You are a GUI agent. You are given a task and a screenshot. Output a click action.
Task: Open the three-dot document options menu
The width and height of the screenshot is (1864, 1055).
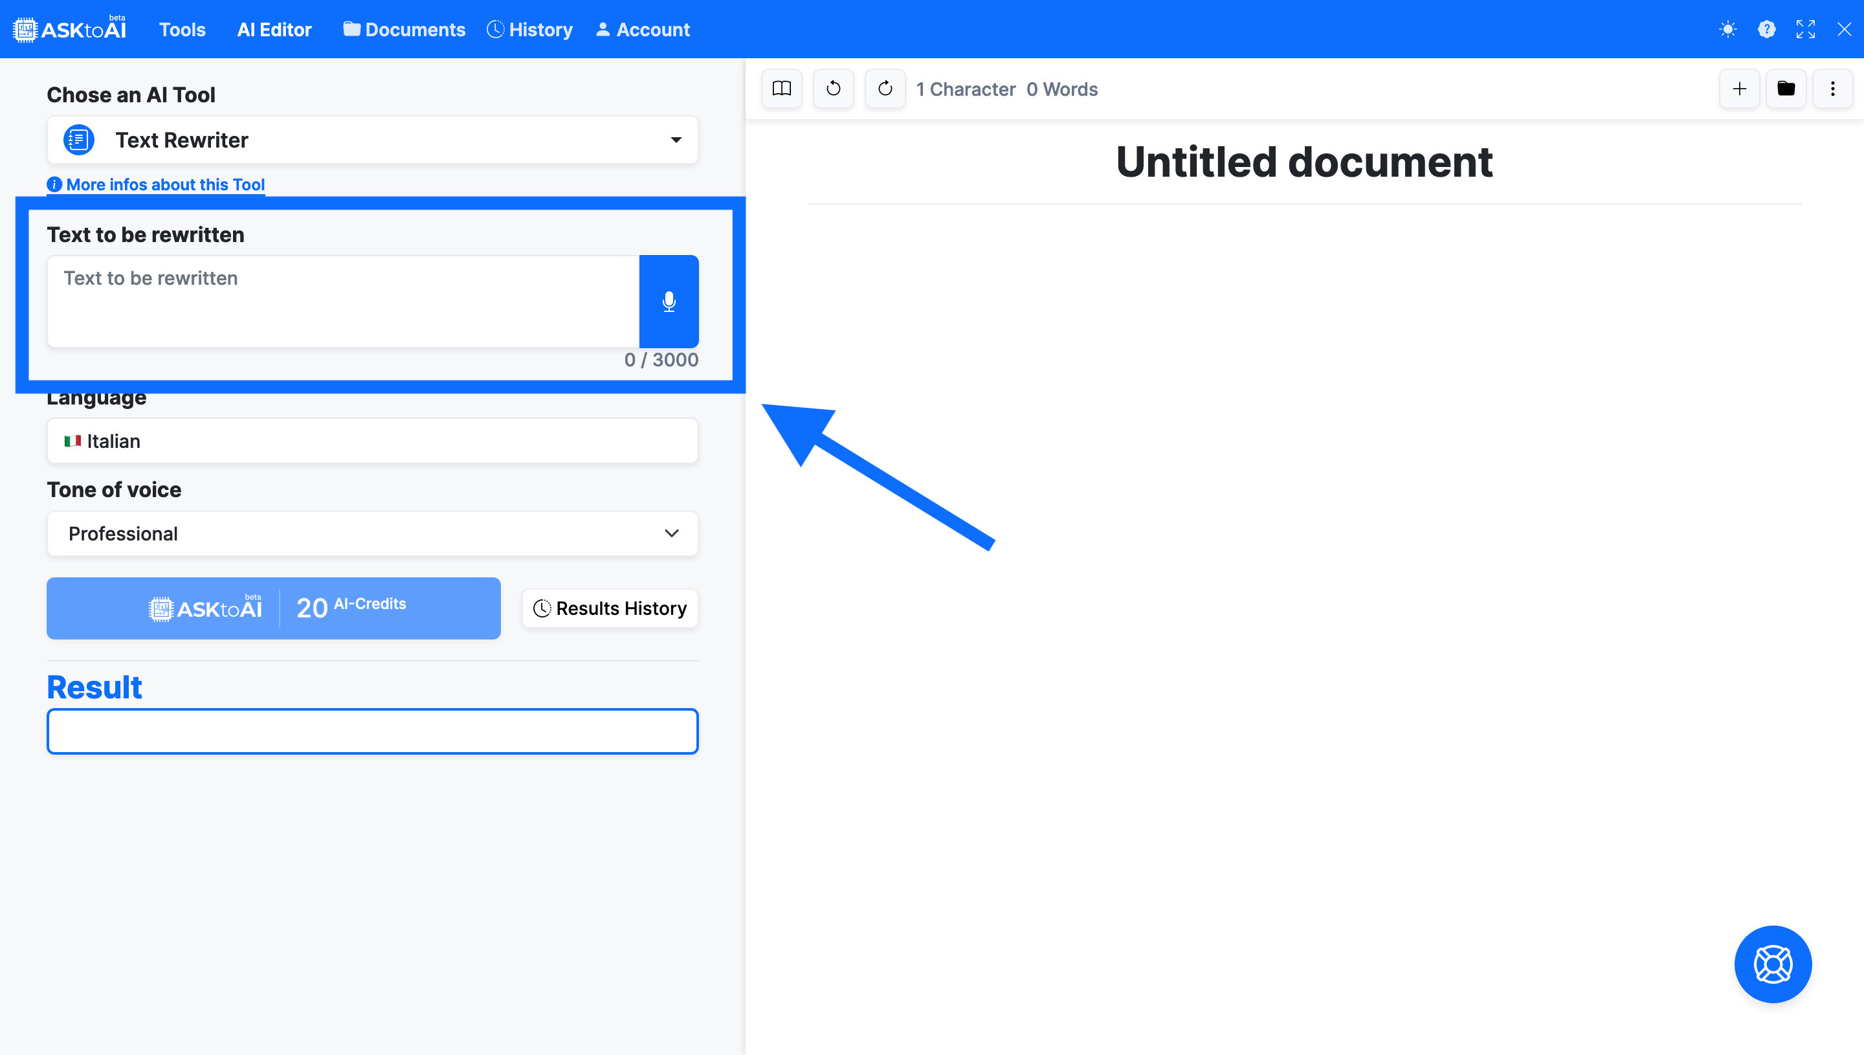(x=1833, y=89)
